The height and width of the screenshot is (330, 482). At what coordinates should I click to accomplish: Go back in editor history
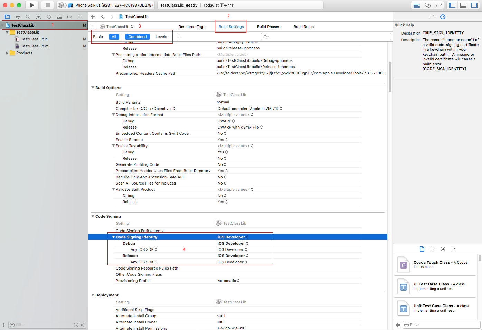coord(103,17)
